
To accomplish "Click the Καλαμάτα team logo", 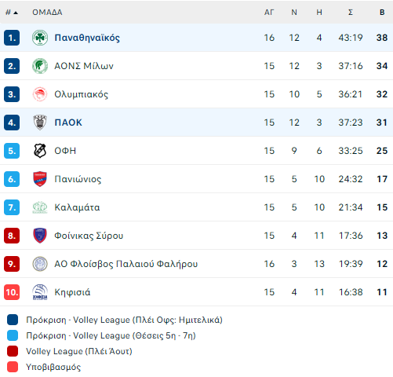I will 40,207.
